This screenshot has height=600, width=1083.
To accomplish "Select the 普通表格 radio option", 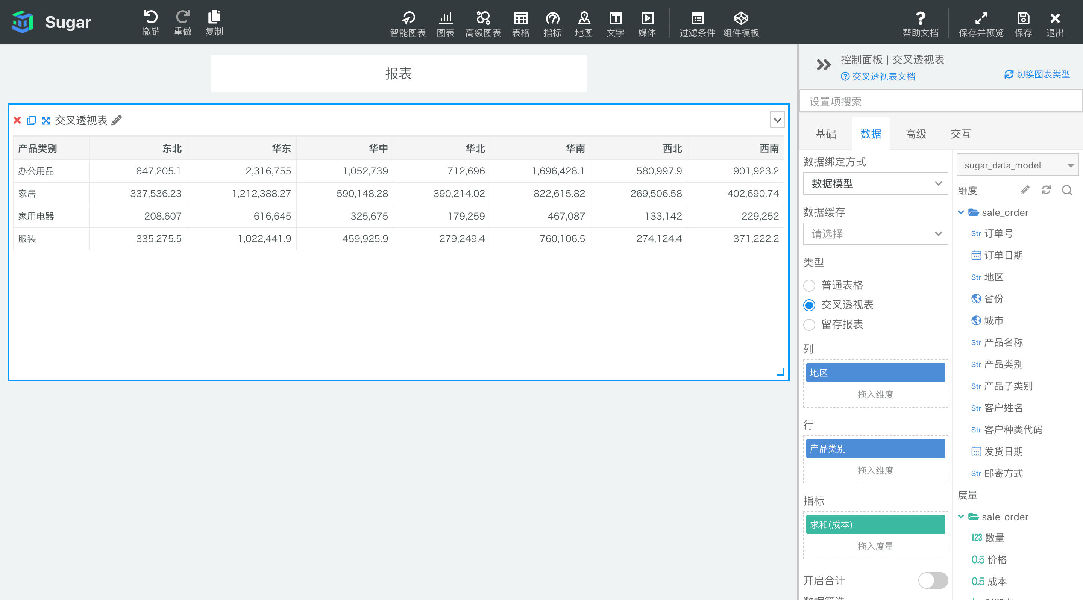I will click(x=808, y=285).
